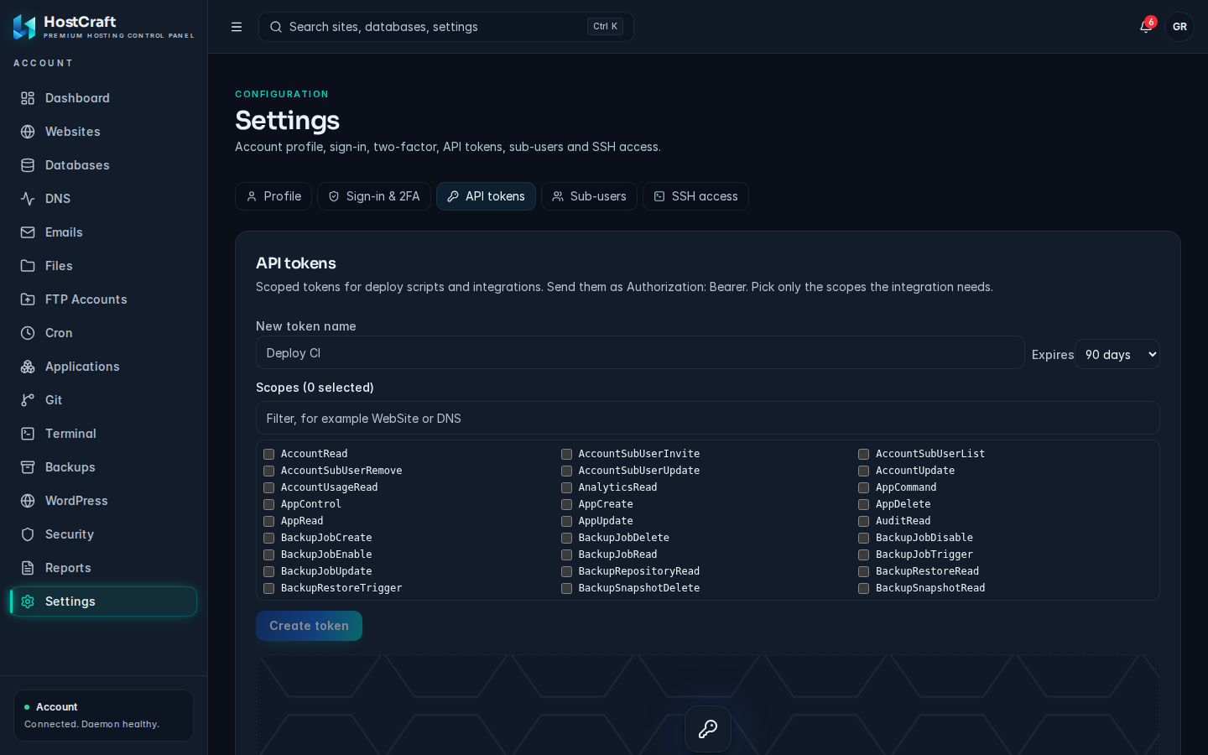Click the Account connection status card
Viewport: 1208px width, 755px height.
[x=104, y=716]
